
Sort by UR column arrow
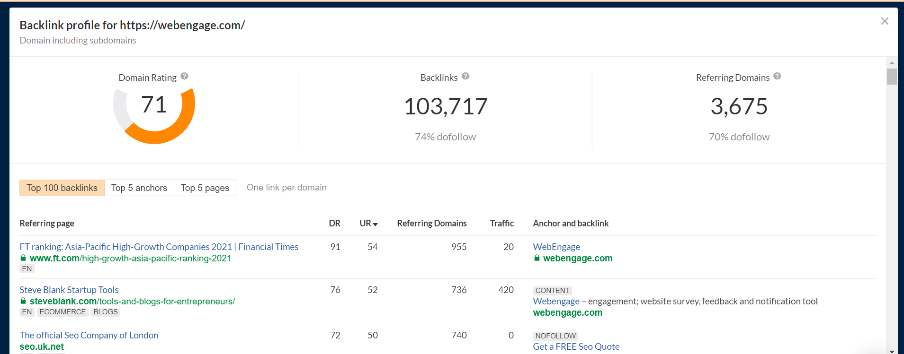point(375,224)
